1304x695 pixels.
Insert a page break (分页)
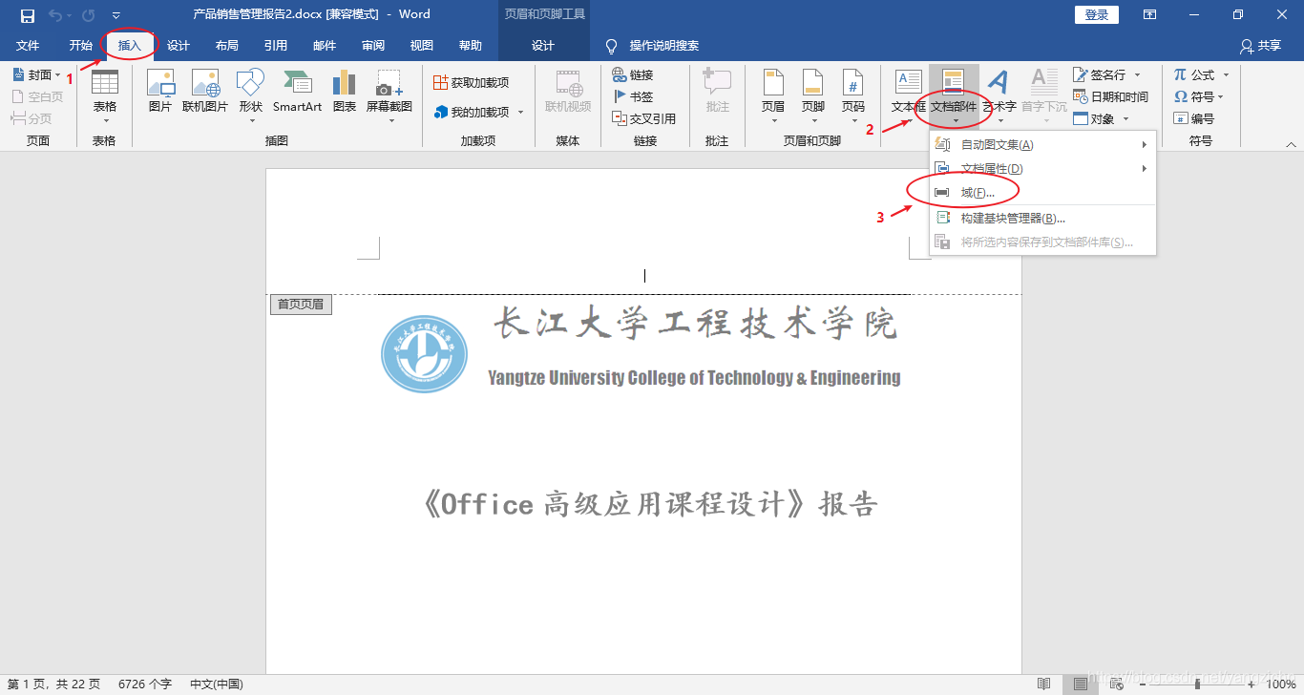pos(32,118)
